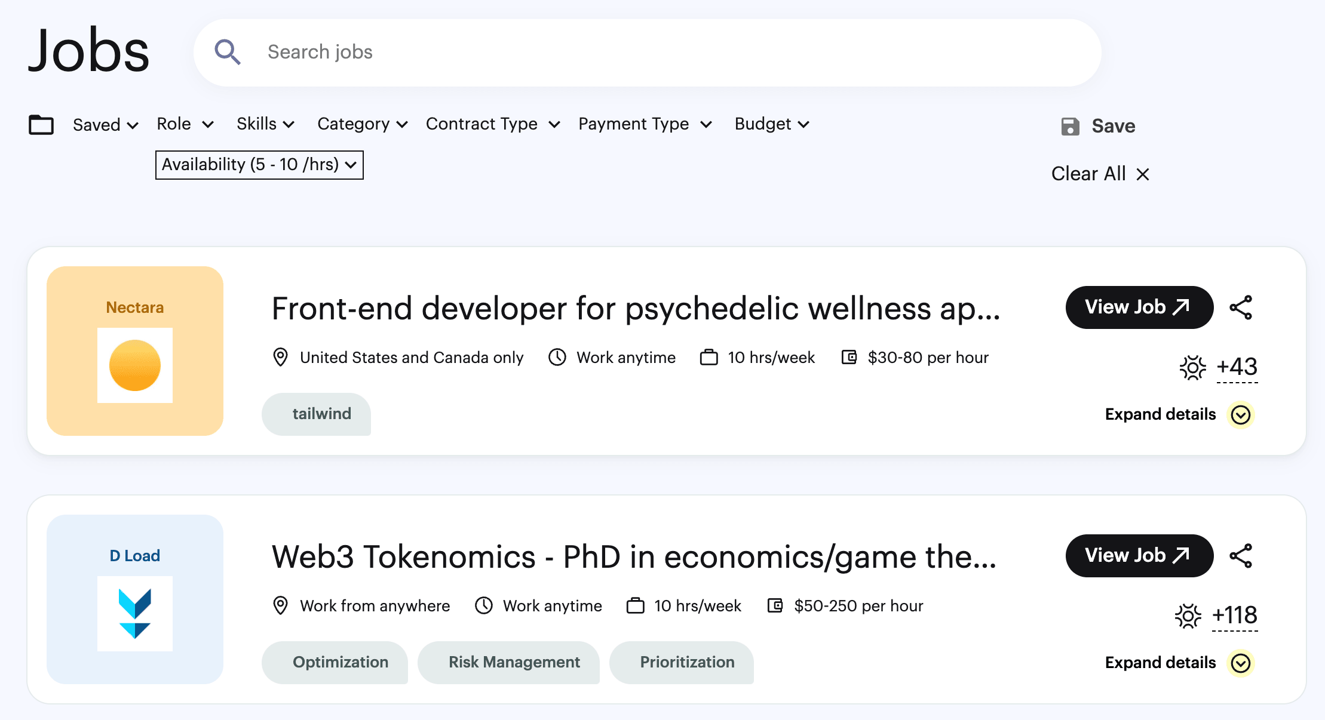Share the Nectara front-end developer job
This screenshot has width=1325, height=720.
click(1241, 307)
